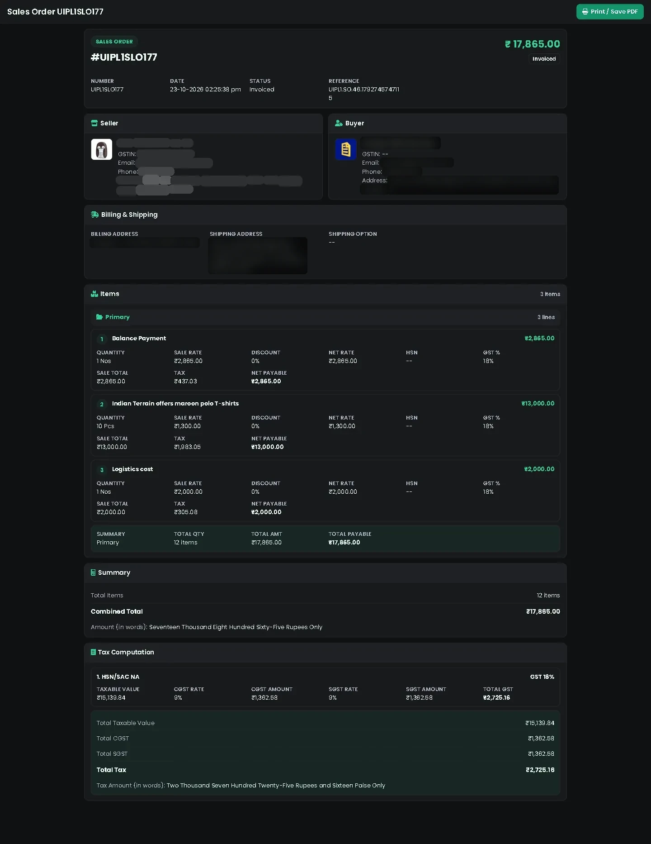Click the Items boxes icon
Viewport: 651px width, 844px height.
click(x=94, y=294)
